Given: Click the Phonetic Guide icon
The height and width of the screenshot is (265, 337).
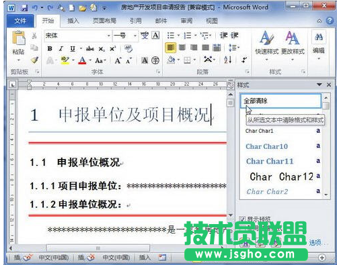Looking at the screenshot, I should click(x=145, y=36).
